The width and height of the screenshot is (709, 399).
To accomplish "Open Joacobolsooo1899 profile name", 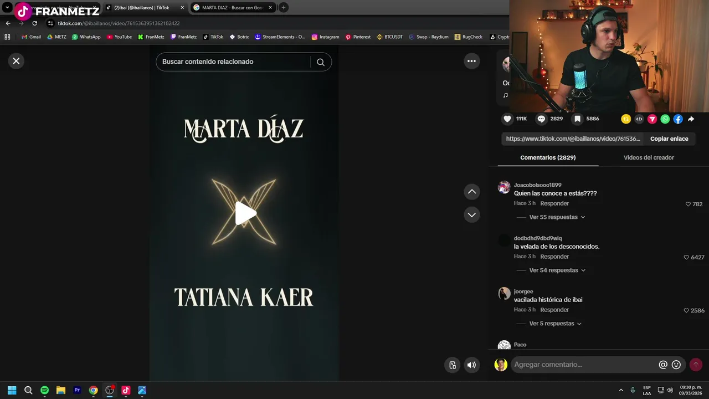I will pyautogui.click(x=537, y=185).
